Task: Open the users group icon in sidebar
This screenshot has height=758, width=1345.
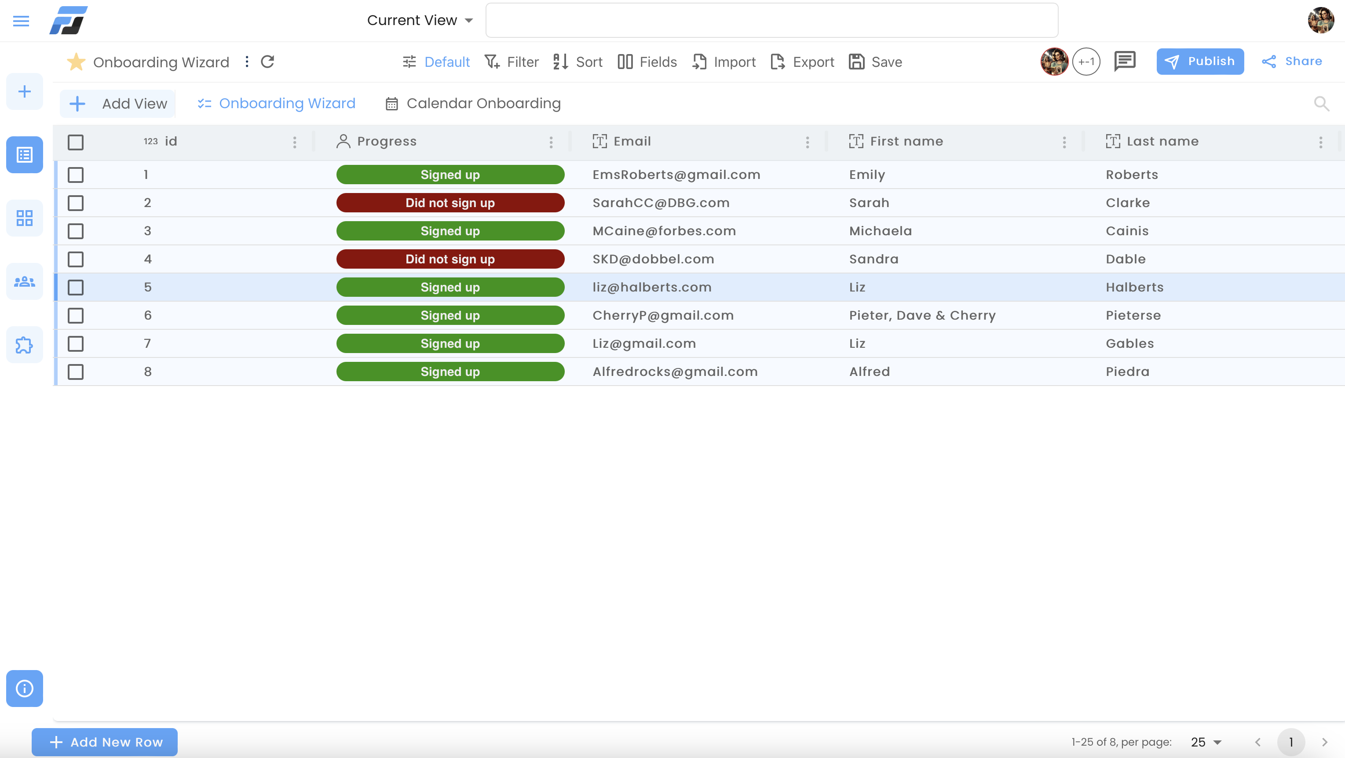Action: pyautogui.click(x=25, y=281)
